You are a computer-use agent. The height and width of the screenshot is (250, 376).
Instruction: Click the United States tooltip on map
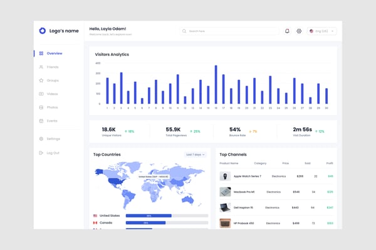(x=154, y=176)
